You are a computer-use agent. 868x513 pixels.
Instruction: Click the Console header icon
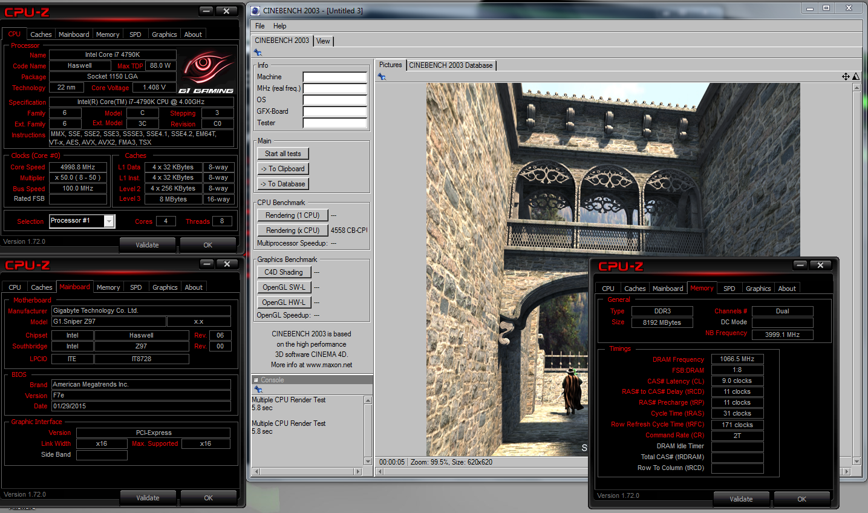coord(256,380)
